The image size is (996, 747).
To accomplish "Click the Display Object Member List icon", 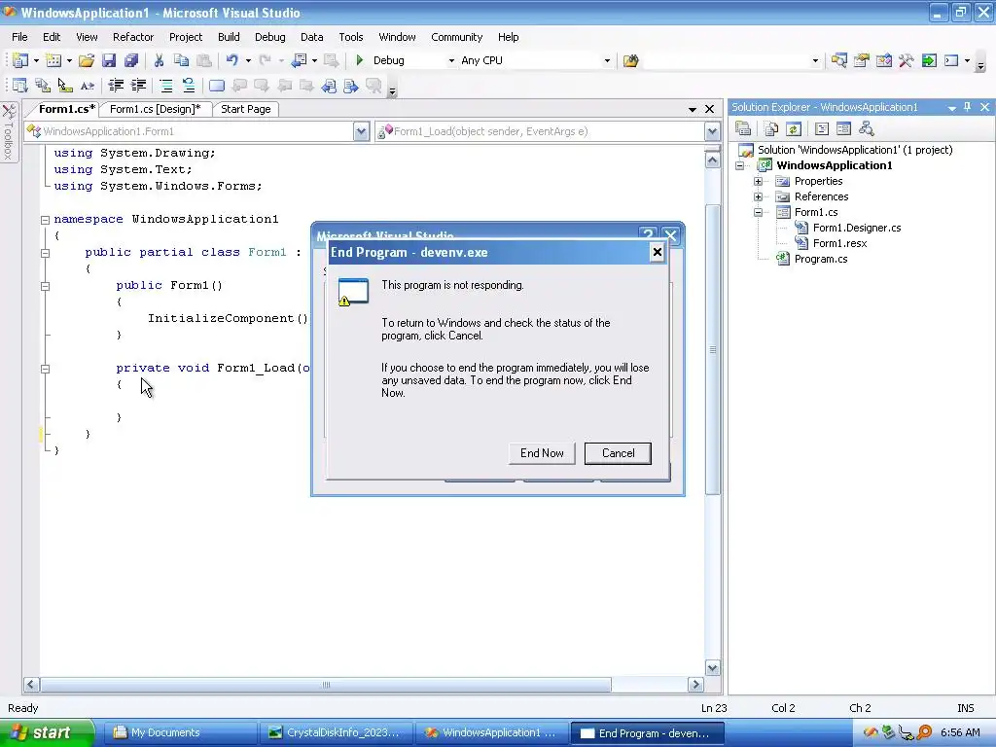I will pyautogui.click(x=20, y=86).
